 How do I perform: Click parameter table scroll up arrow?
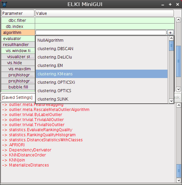coord(178,20)
